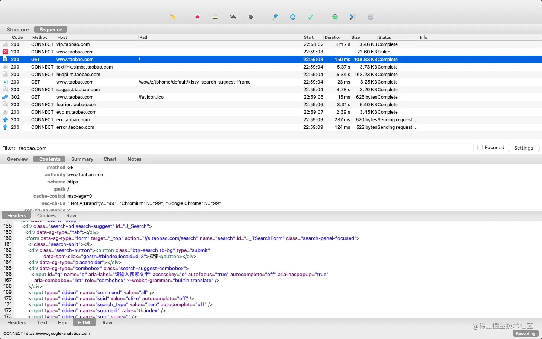The height and width of the screenshot is (339, 542).
Task: Open the Overview tab
Action: pos(17,159)
